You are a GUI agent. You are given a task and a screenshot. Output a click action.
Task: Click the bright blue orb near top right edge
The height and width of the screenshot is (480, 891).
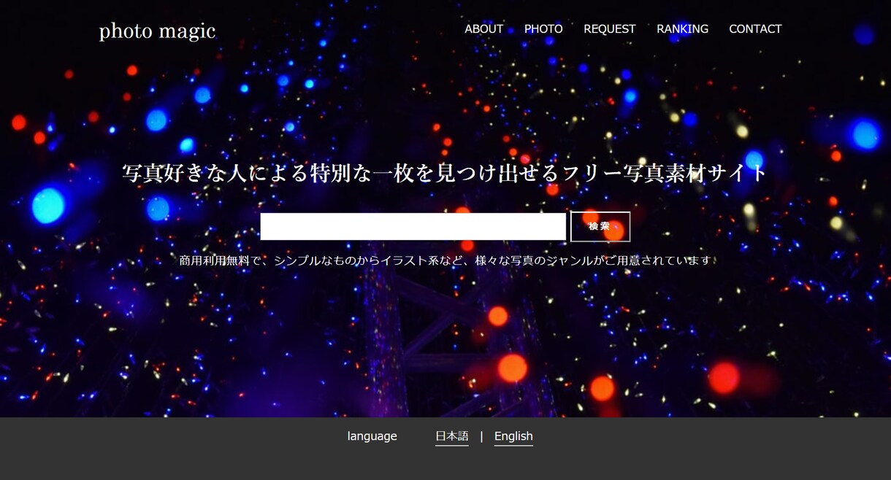(x=865, y=135)
